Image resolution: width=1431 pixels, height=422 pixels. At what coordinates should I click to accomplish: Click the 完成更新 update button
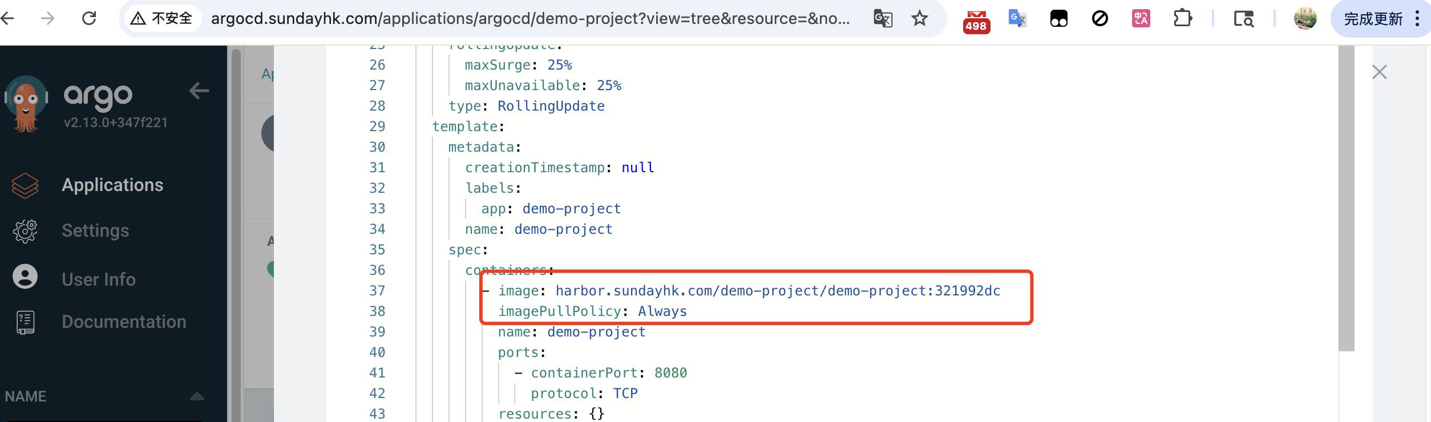pyautogui.click(x=1373, y=19)
